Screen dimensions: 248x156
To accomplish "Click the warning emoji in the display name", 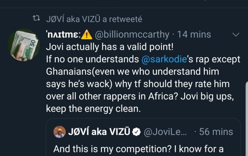I will coord(86,35).
